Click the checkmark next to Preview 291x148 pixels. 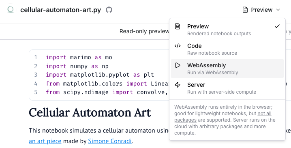pos(277,26)
